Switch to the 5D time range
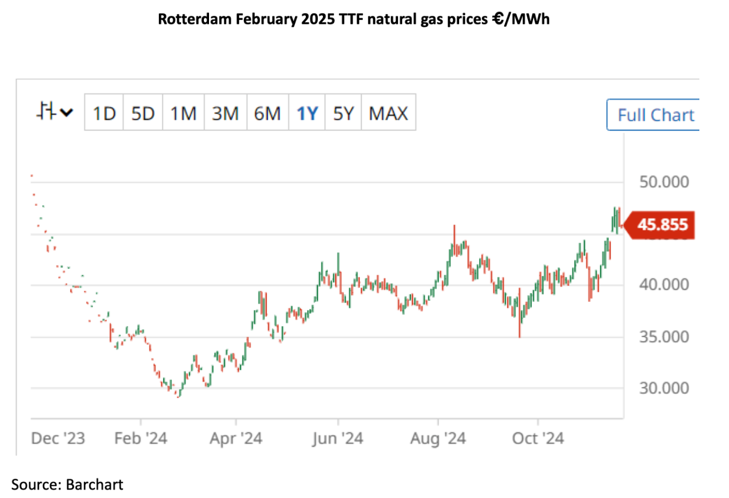This screenshot has width=729, height=498. coord(143,113)
